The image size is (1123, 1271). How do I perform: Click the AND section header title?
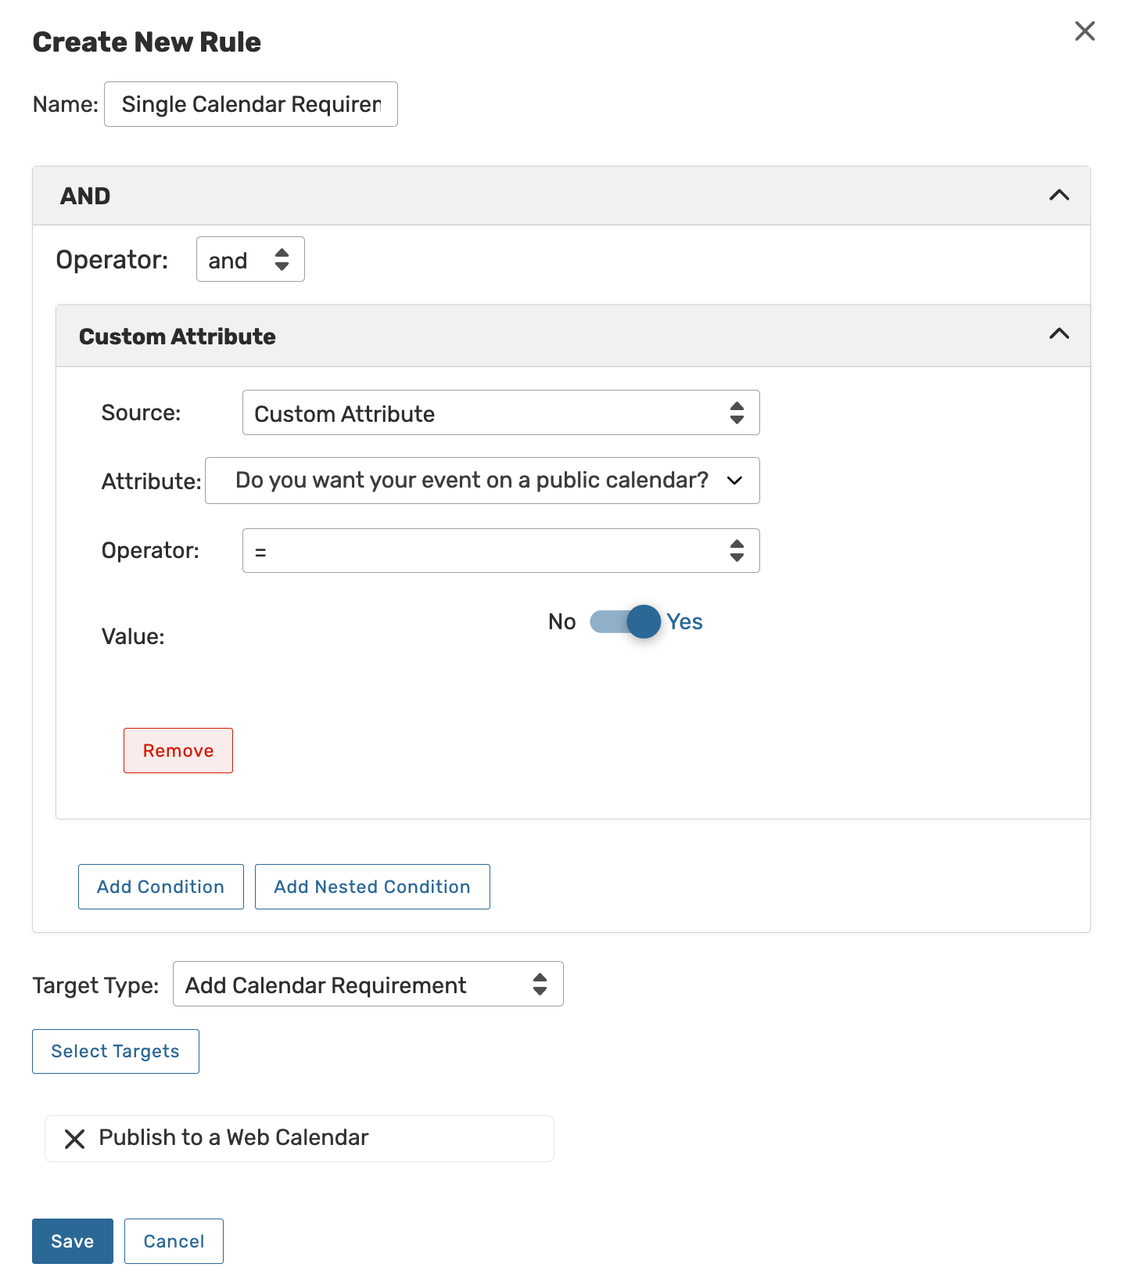pyautogui.click(x=85, y=196)
